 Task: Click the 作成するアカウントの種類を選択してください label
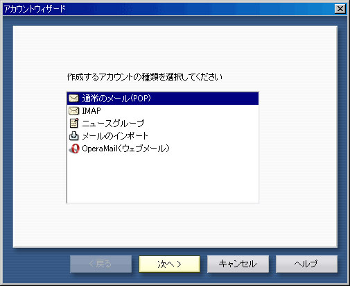click(x=145, y=77)
